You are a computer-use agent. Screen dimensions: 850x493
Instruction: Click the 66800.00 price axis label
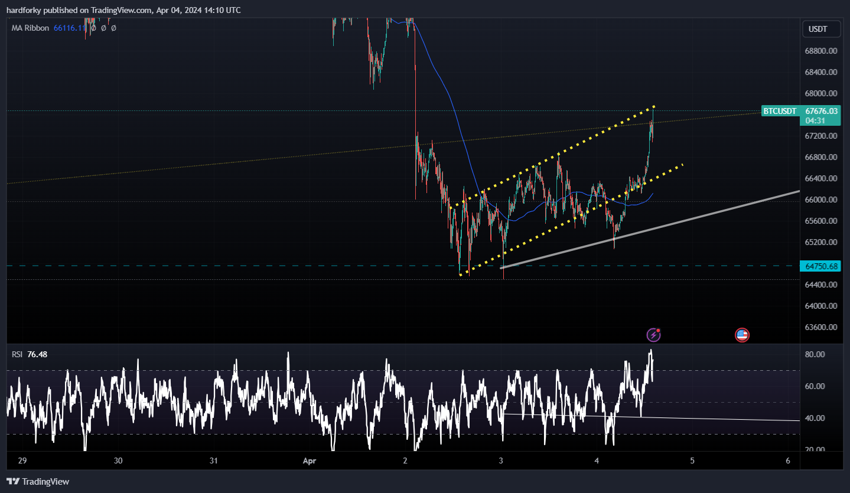pos(821,157)
